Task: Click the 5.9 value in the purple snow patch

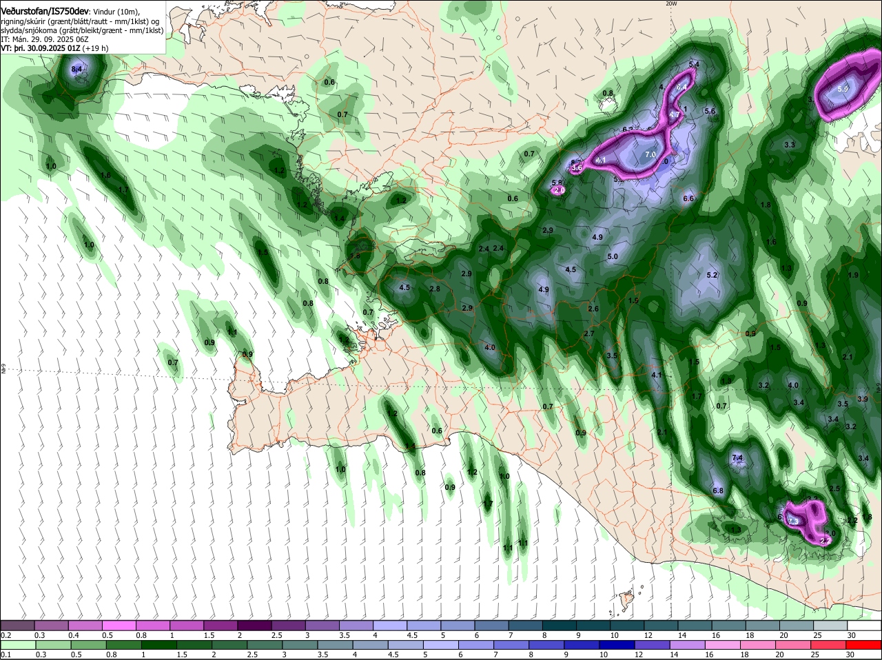Action: (843, 90)
